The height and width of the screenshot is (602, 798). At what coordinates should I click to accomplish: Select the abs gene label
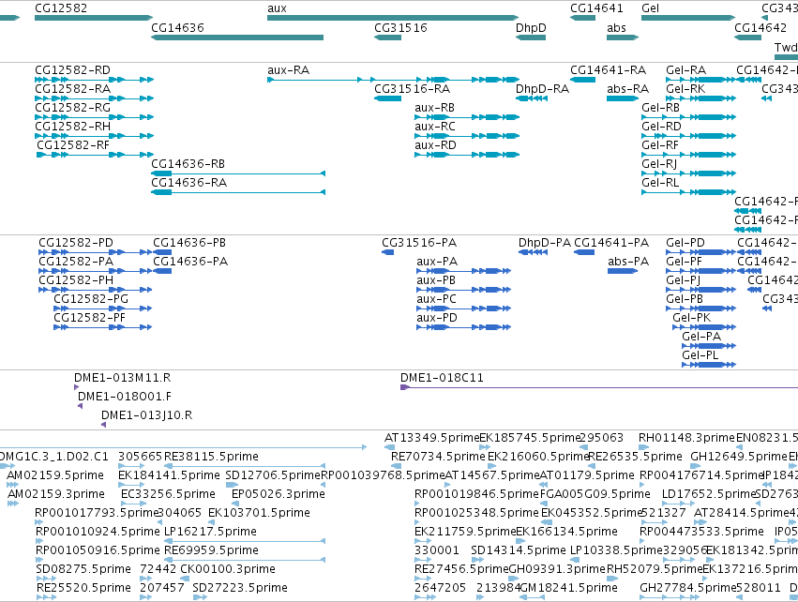pyautogui.click(x=616, y=27)
